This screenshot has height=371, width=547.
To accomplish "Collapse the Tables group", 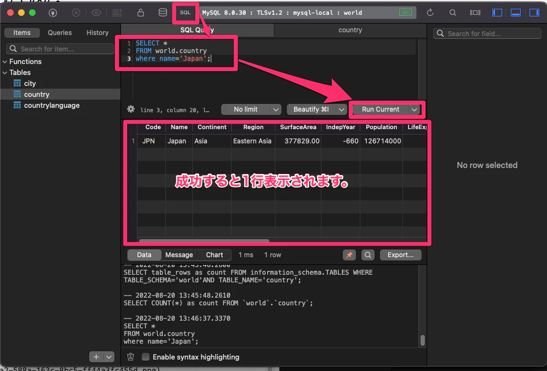I will click(5, 73).
